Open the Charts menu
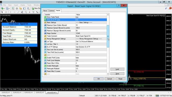Image resolution: width=172 pixels, height=97 pixels. pos(23,5)
